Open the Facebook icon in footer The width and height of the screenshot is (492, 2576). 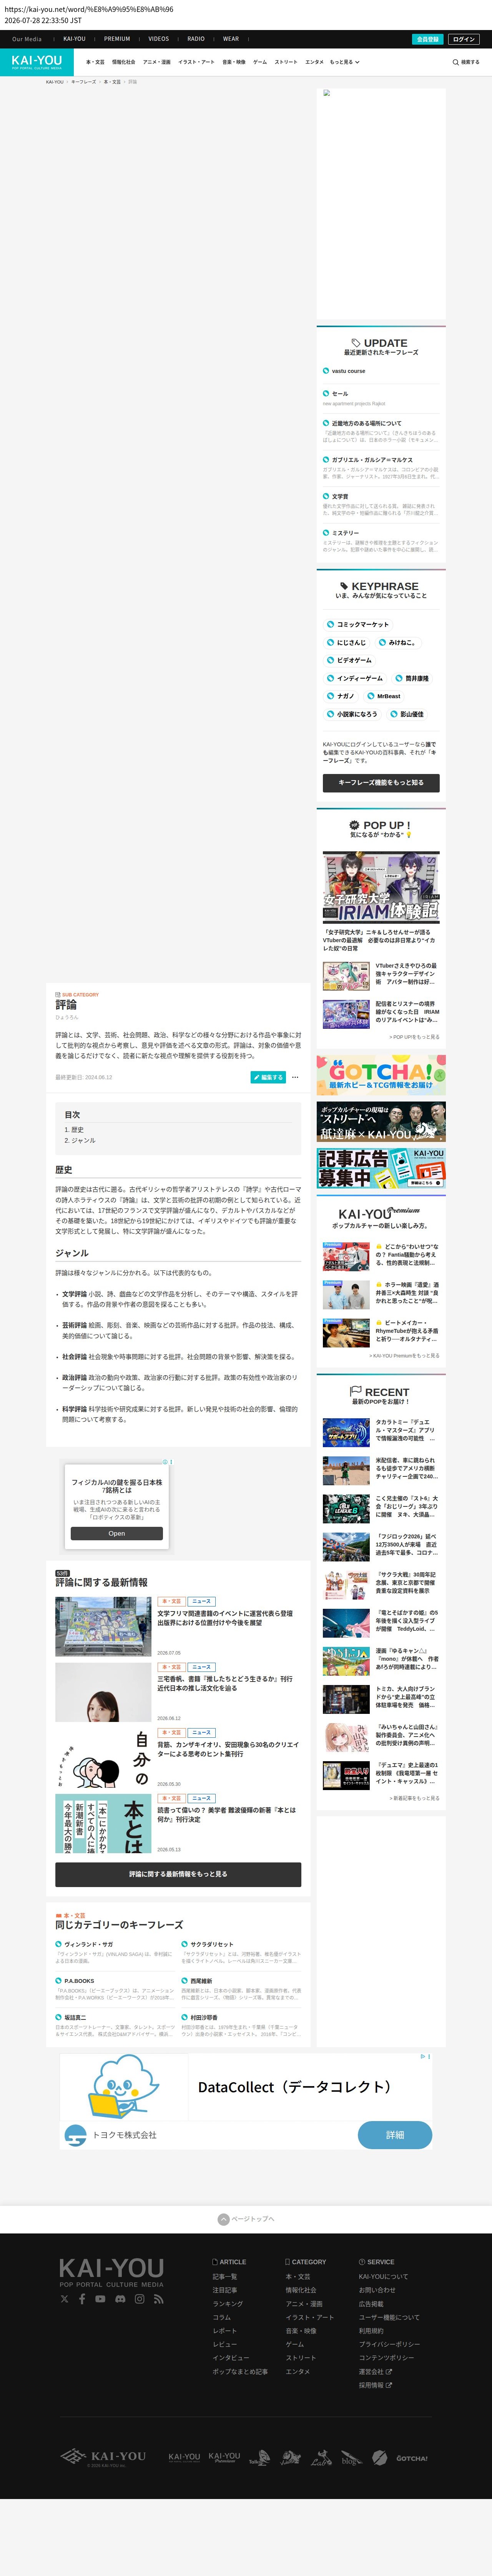pyautogui.click(x=83, y=2299)
